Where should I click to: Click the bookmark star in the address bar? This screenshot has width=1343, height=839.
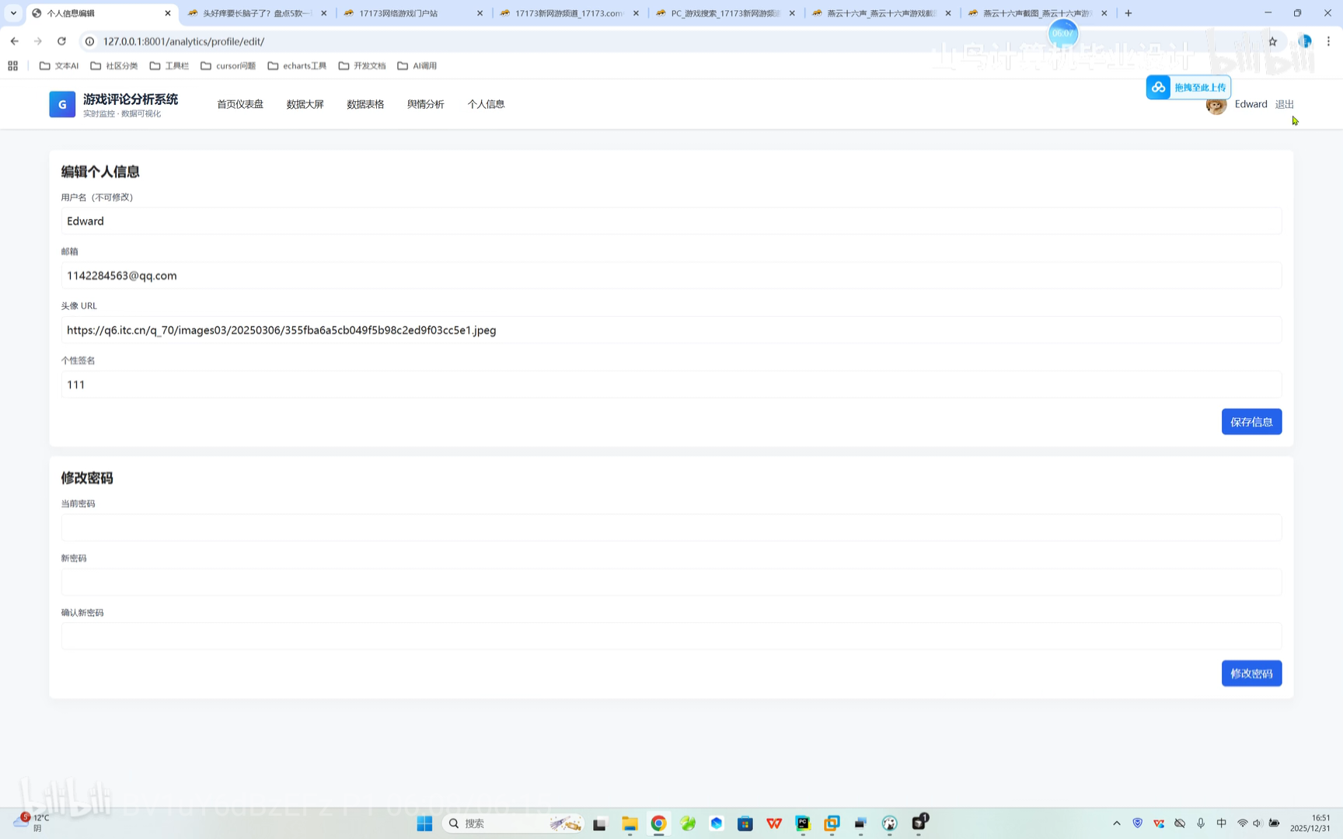(x=1273, y=41)
